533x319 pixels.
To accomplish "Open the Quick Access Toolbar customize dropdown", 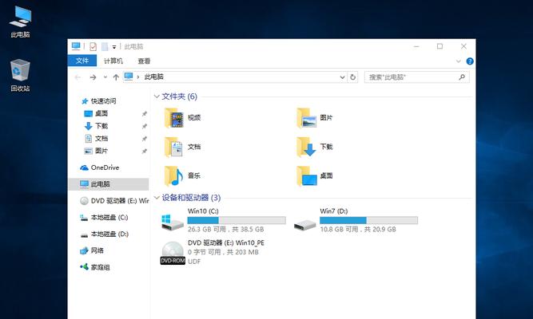I will tap(114, 47).
